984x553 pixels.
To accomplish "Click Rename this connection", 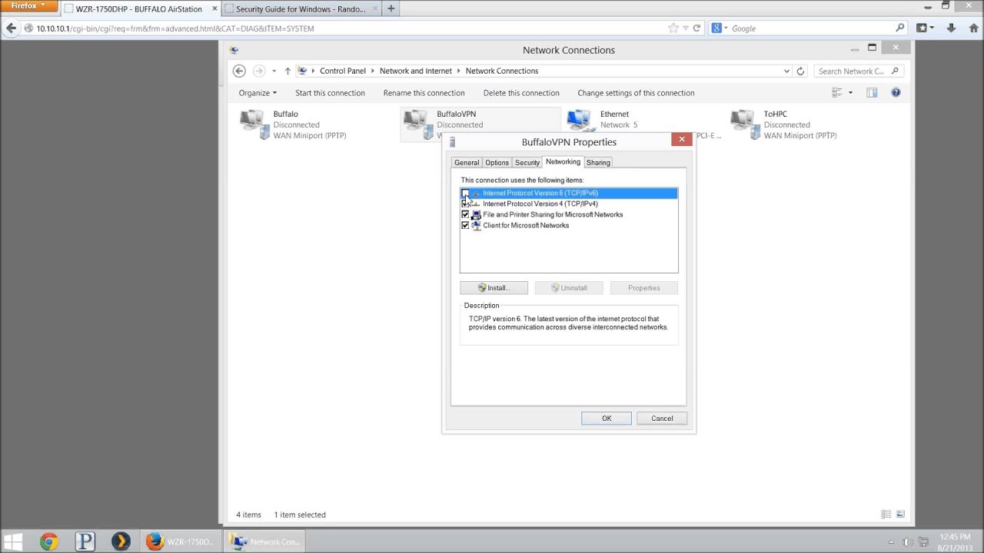I will click(424, 93).
